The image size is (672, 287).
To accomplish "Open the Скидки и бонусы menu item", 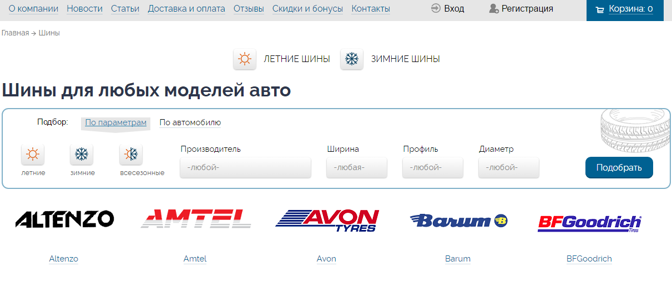I will [307, 9].
